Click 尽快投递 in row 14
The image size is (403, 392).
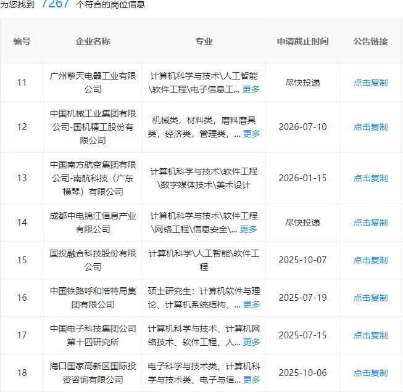pyautogui.click(x=303, y=223)
